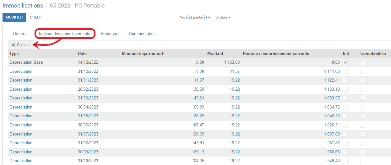Click the date 31/07/2023
The image size is (391, 165).
click(88, 134)
